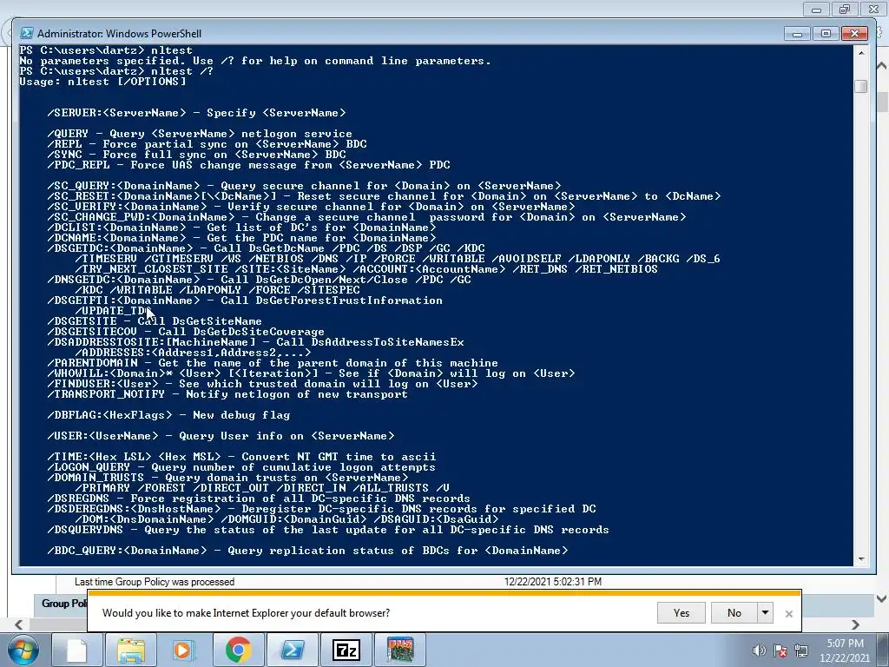Restore the background window behind PowerShell

(845, 9)
